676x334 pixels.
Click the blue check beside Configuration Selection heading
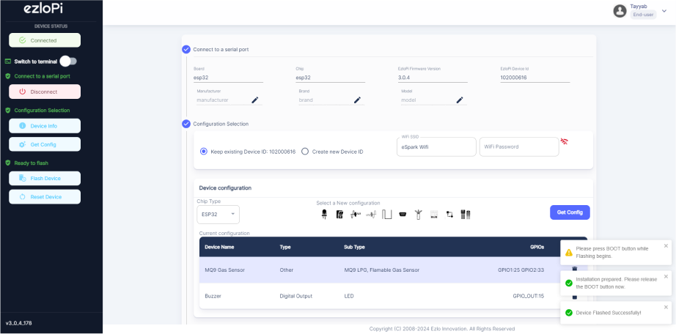[x=186, y=124]
